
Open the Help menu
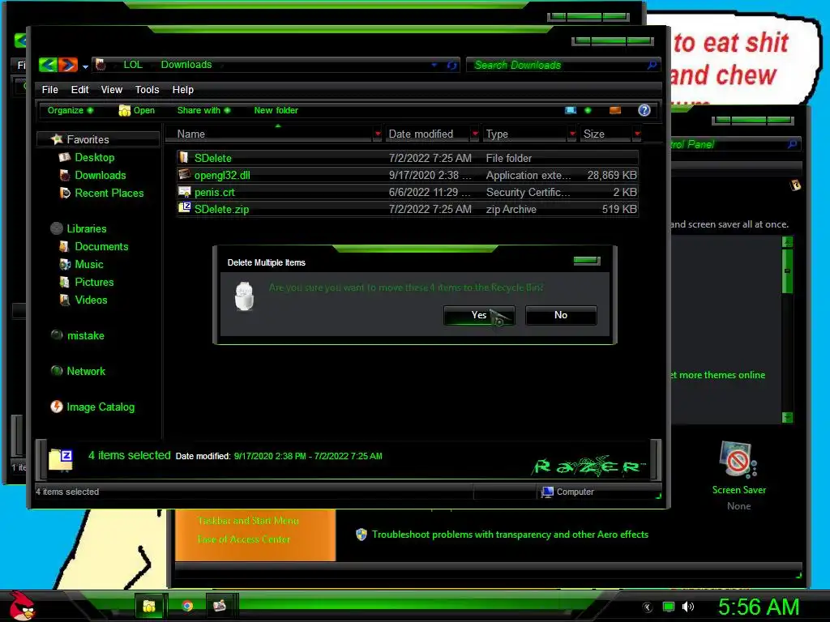(183, 89)
